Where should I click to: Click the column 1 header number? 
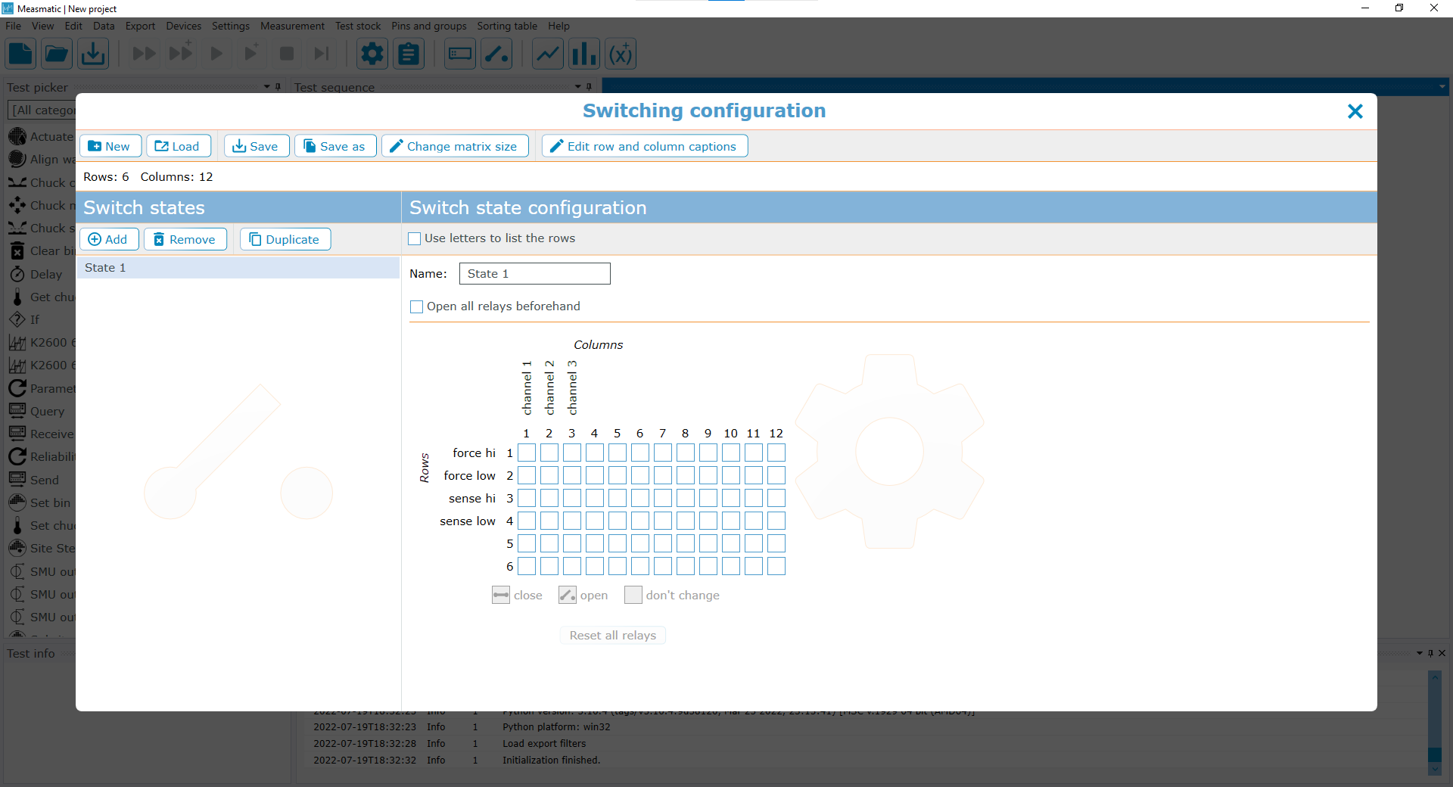[x=527, y=434]
